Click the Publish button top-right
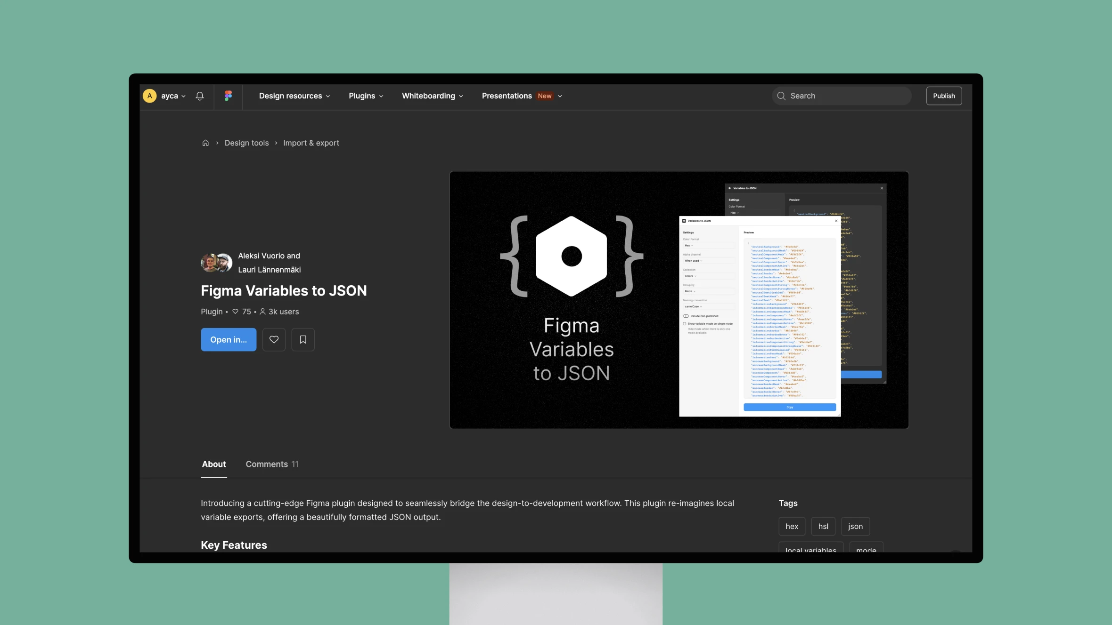The height and width of the screenshot is (625, 1112). click(x=943, y=96)
